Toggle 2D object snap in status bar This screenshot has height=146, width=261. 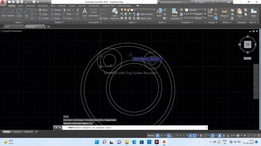[195, 135]
